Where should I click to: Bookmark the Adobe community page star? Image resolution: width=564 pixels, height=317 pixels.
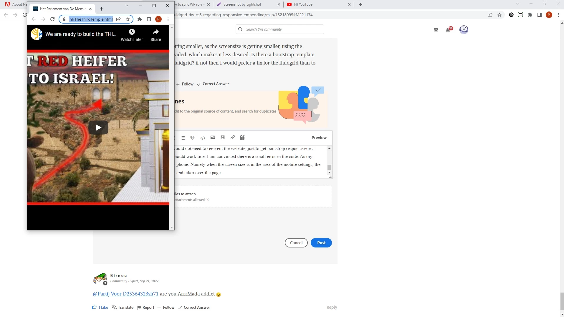pyautogui.click(x=500, y=15)
